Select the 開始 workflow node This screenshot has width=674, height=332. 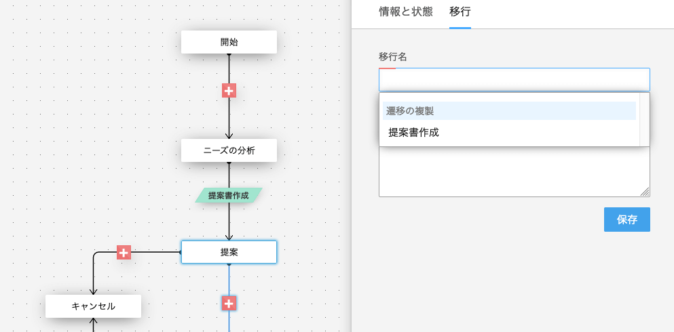(229, 42)
